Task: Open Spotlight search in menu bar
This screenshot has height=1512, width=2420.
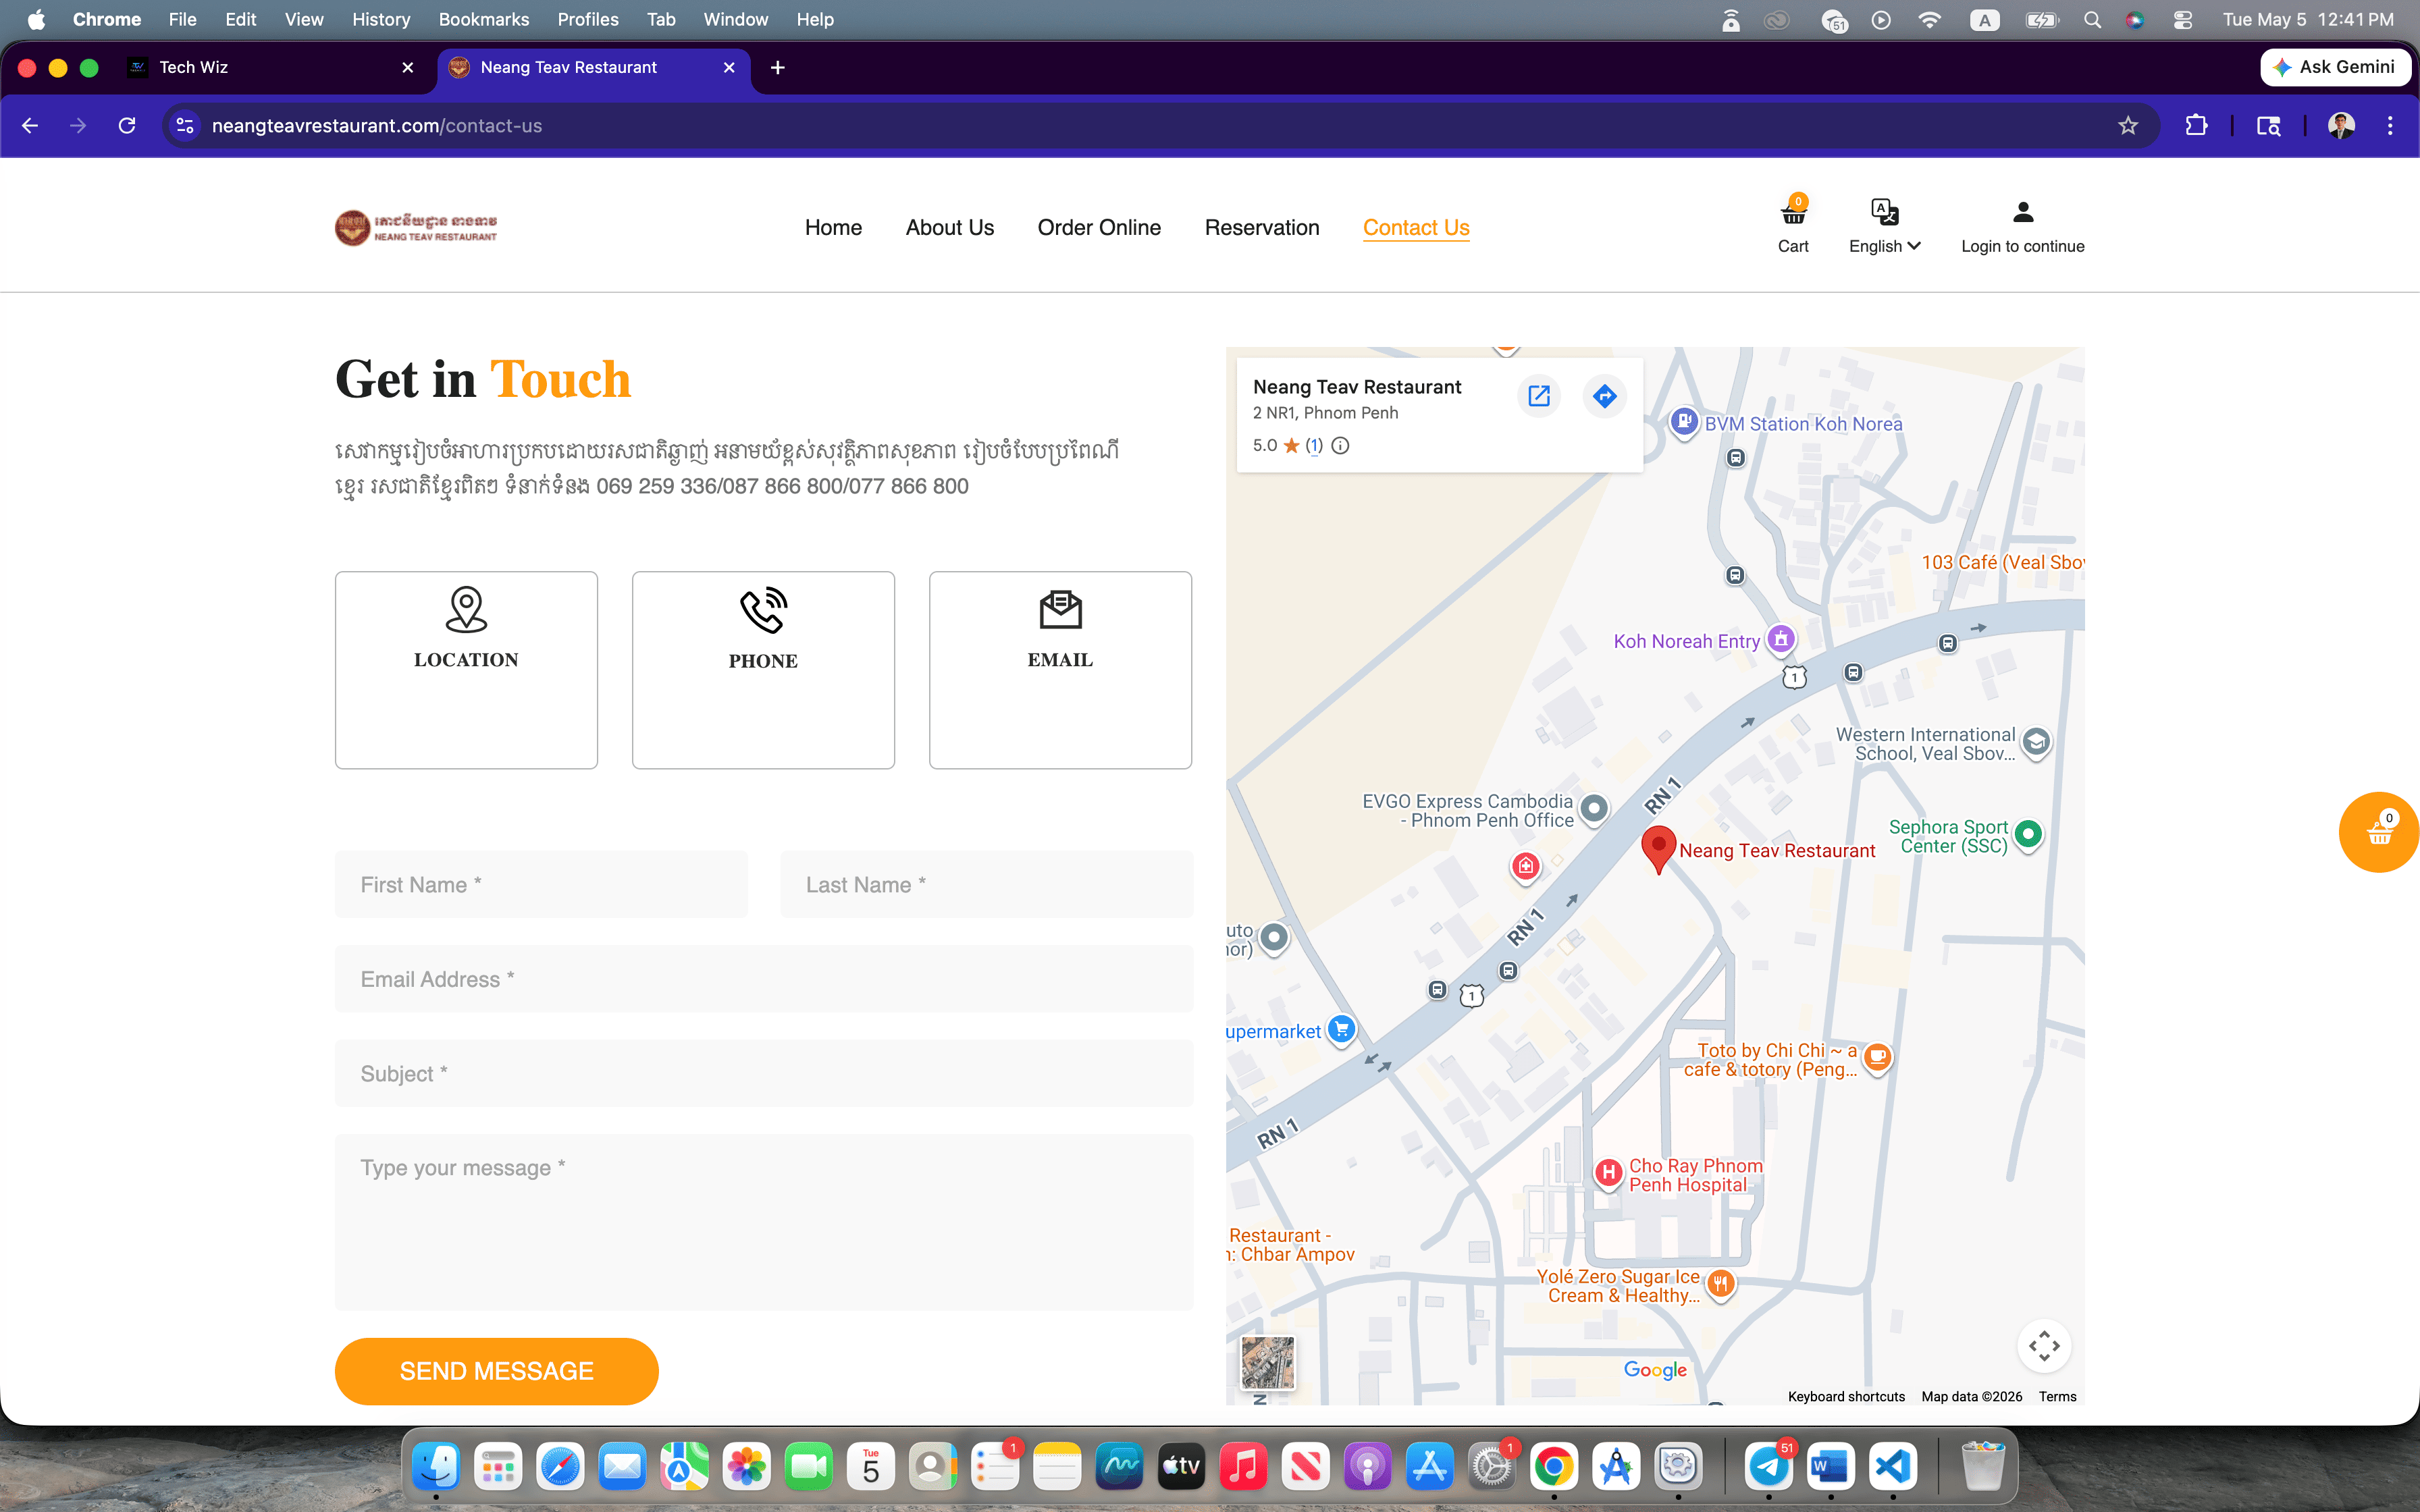Action: (2092, 19)
